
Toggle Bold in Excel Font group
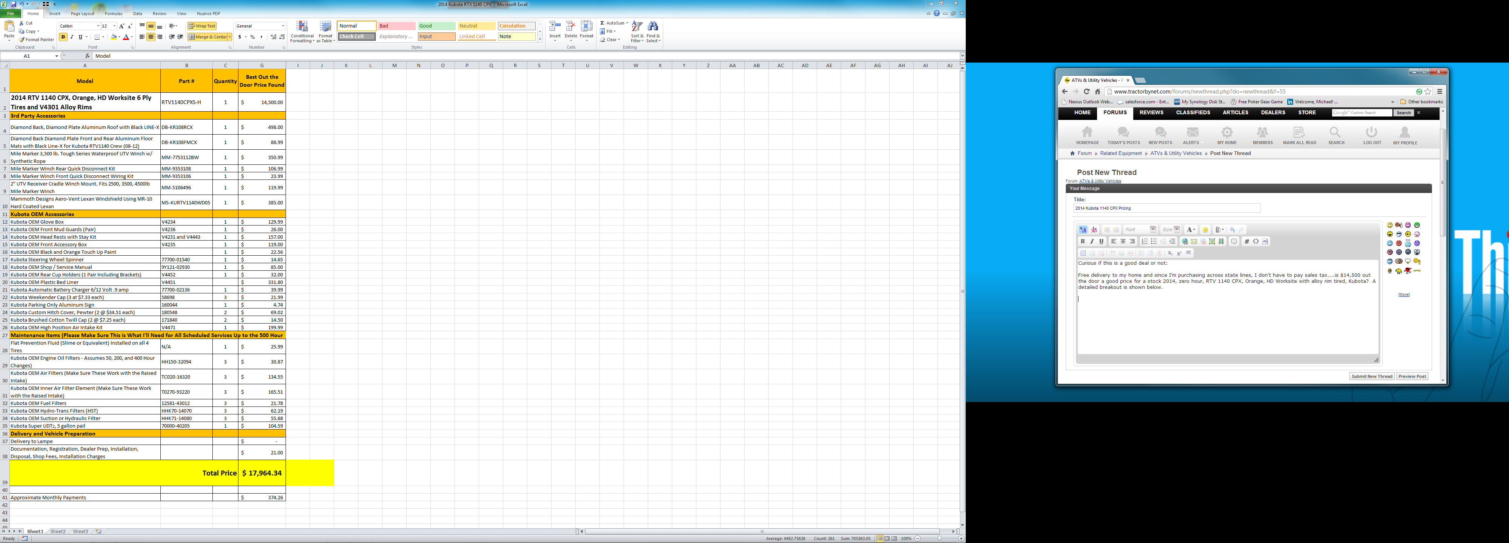click(63, 37)
